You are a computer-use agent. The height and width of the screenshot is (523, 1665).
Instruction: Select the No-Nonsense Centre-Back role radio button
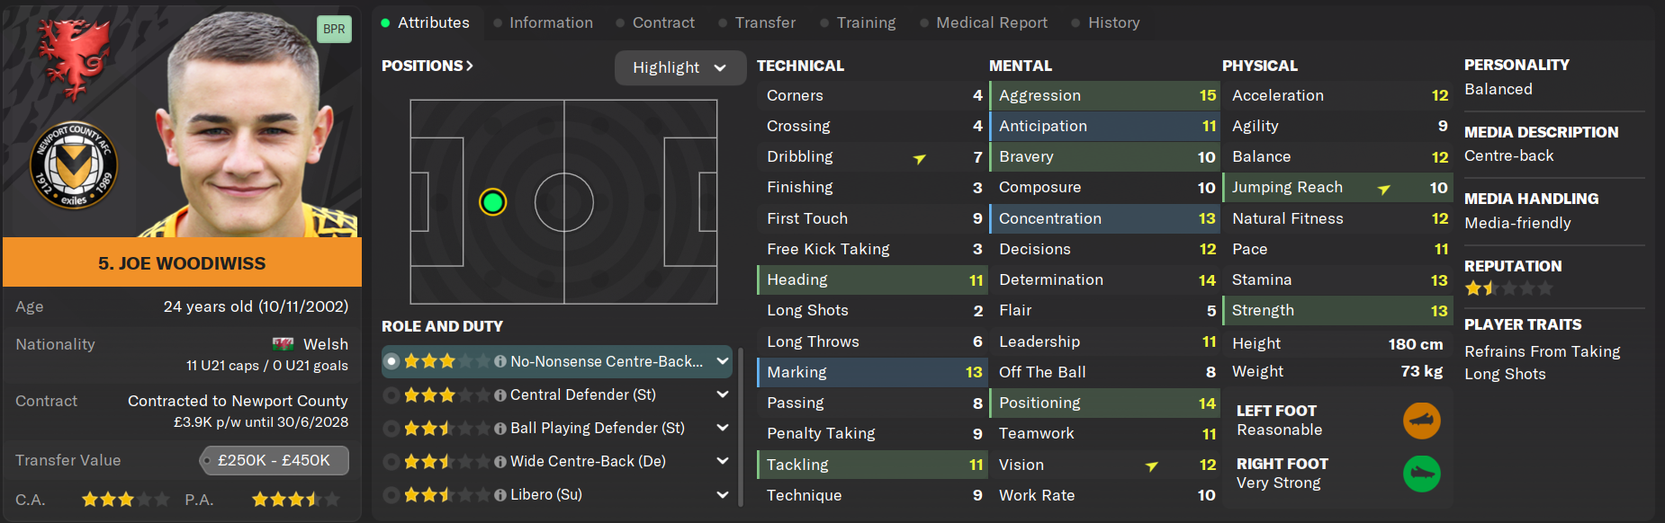tap(391, 362)
